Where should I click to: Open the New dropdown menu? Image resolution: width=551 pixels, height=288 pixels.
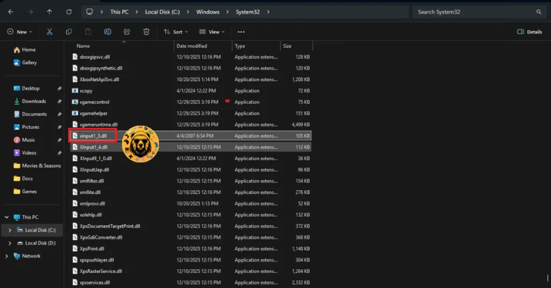pos(19,32)
